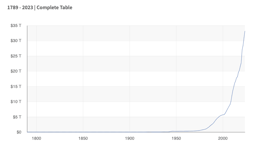Click the "1789 - 2023" date range text
This screenshot has width=255, height=143.
pyautogui.click(x=20, y=7)
